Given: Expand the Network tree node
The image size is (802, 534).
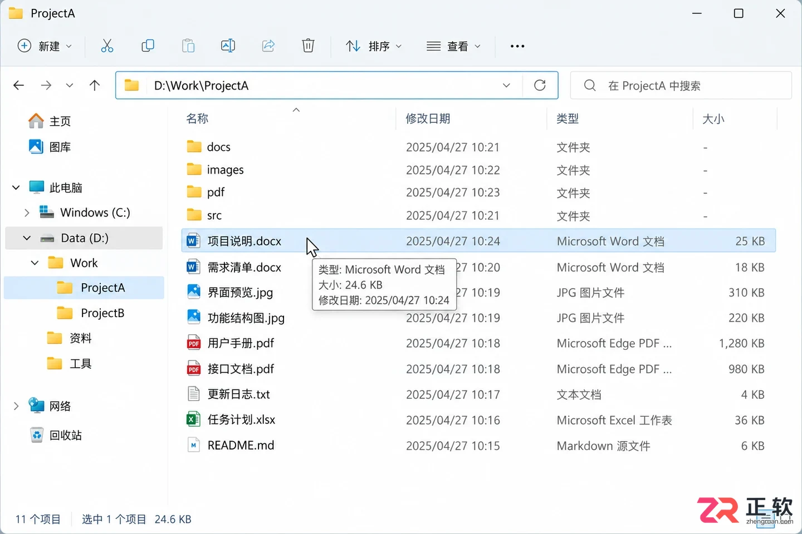Looking at the screenshot, I should 16,406.
